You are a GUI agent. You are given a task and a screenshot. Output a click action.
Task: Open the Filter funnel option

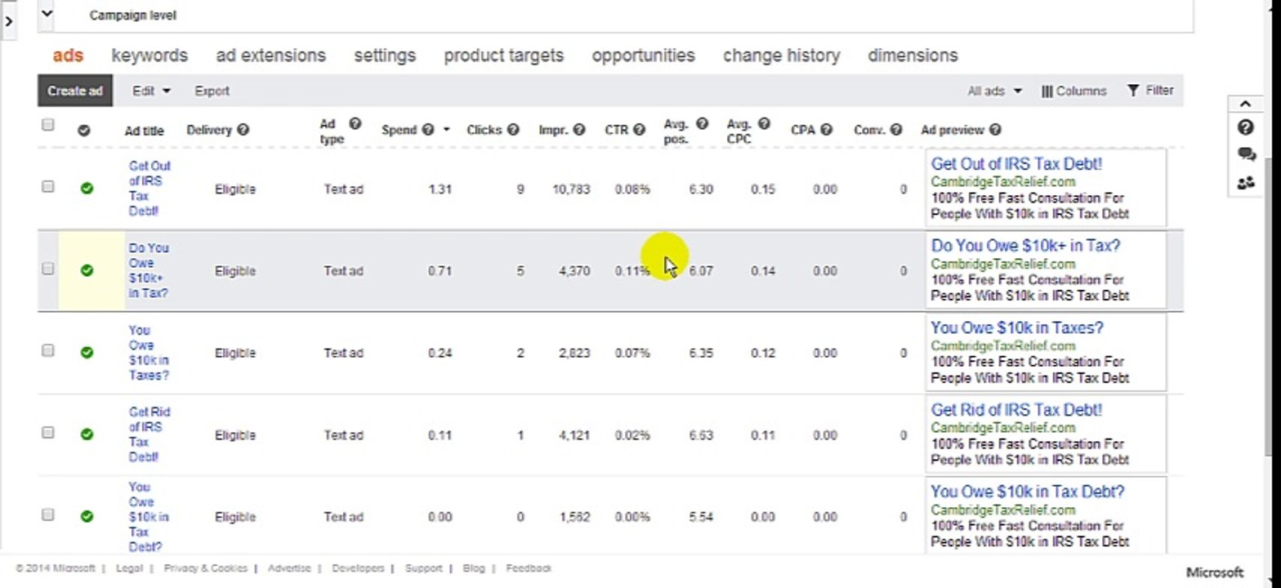tap(1150, 91)
